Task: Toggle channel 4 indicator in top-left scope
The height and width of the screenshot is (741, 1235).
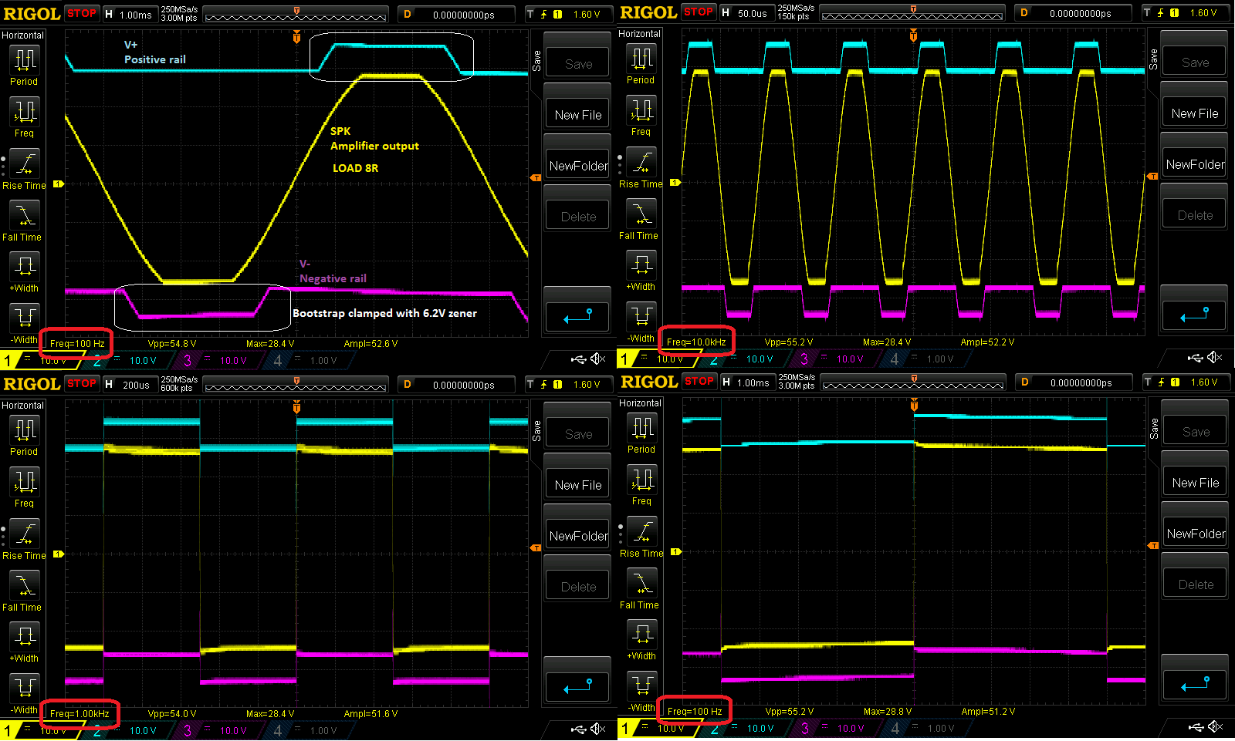Action: (278, 361)
